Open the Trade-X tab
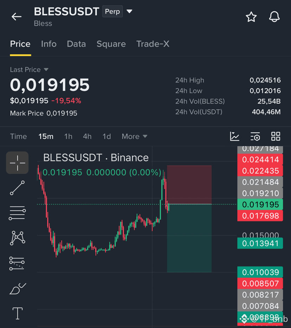This screenshot has height=328, width=291. tap(153, 44)
